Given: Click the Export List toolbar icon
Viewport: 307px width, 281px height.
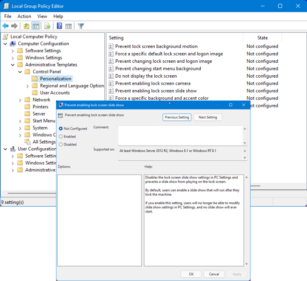Looking at the screenshot, I should 48,26.
